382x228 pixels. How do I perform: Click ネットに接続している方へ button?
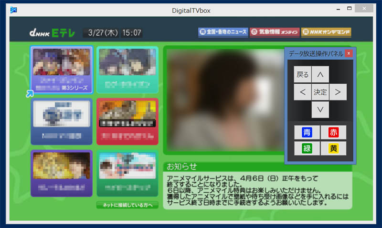(127, 205)
